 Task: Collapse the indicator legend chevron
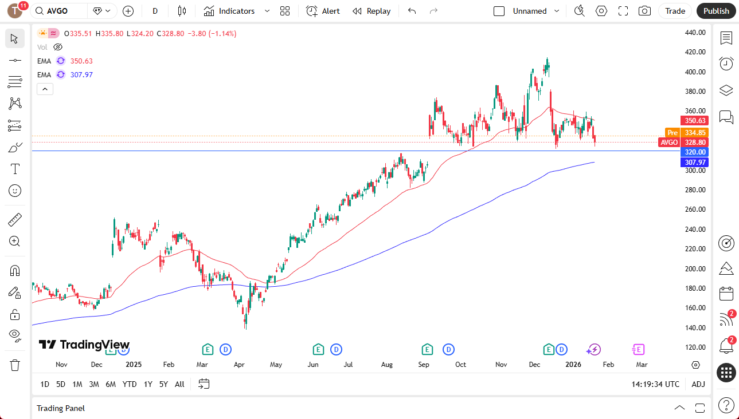coord(45,89)
